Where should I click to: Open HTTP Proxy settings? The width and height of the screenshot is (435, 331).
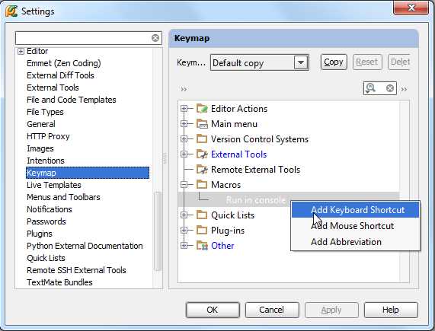click(x=48, y=136)
